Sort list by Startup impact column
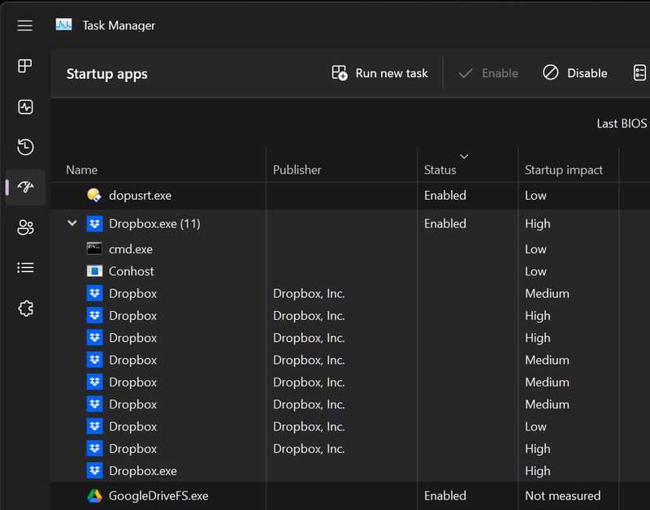The height and width of the screenshot is (510, 650). coord(564,170)
